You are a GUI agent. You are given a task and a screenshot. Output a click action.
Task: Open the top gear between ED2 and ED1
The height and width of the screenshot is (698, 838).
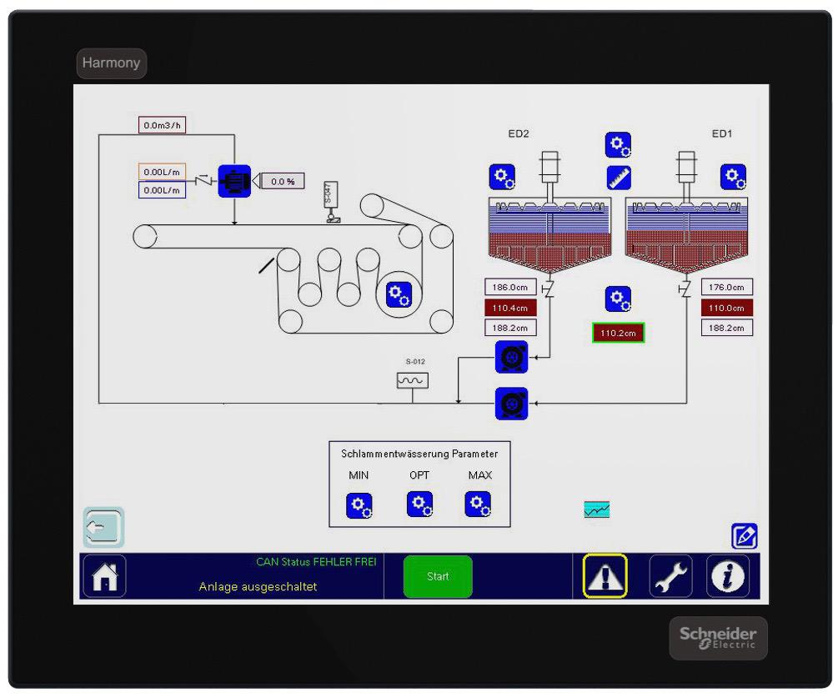coord(619,145)
